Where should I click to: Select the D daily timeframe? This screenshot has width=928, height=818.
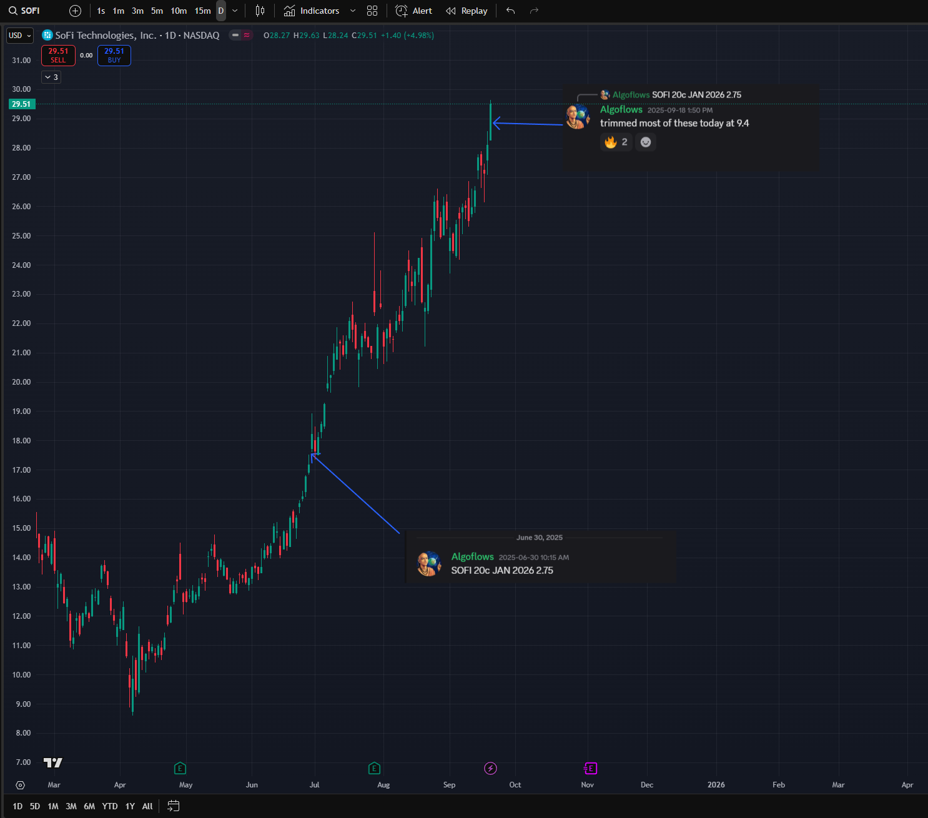[x=221, y=11]
